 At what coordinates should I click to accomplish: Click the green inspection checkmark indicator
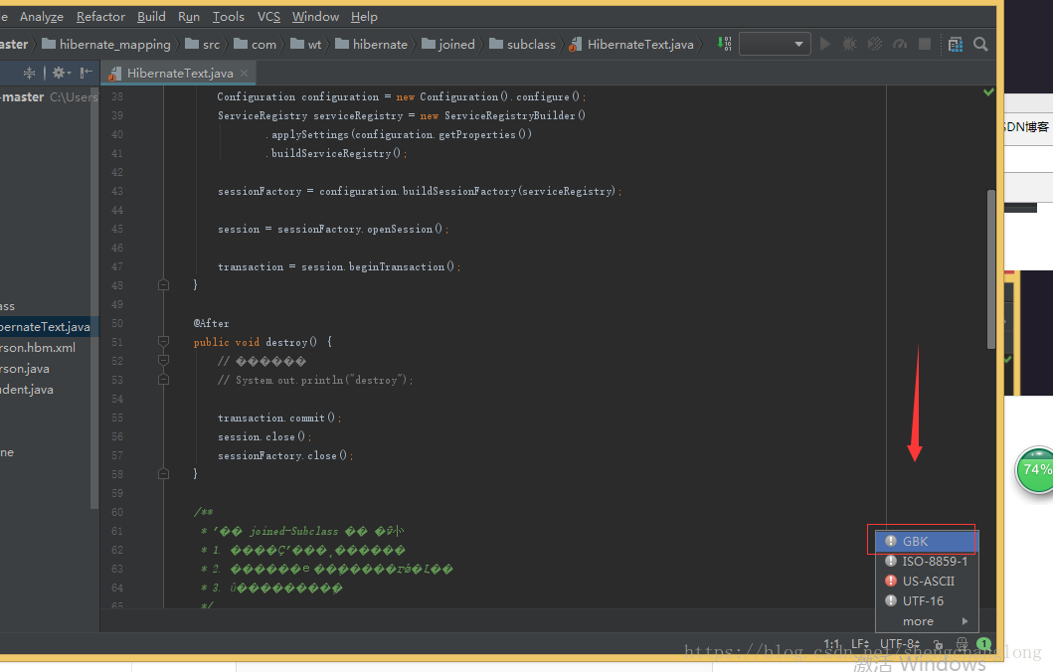point(988,92)
